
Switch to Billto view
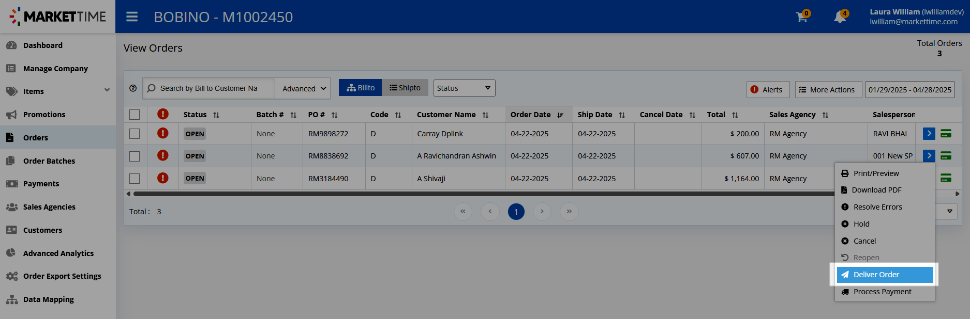[x=360, y=88]
